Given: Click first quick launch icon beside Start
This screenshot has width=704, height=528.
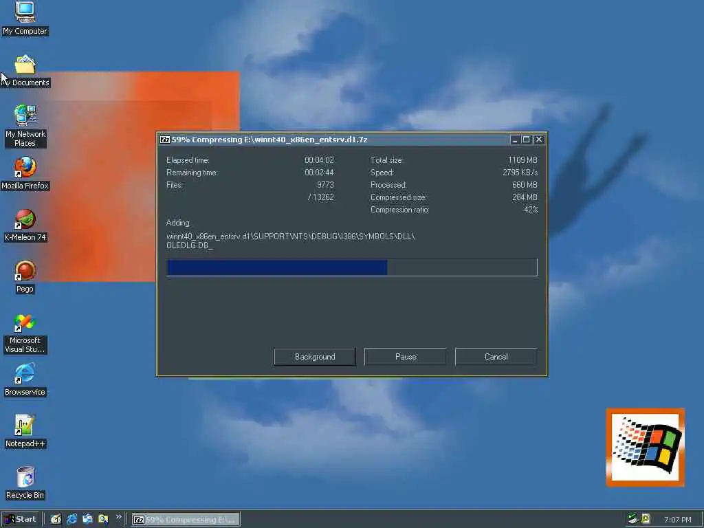Looking at the screenshot, I should point(56,520).
